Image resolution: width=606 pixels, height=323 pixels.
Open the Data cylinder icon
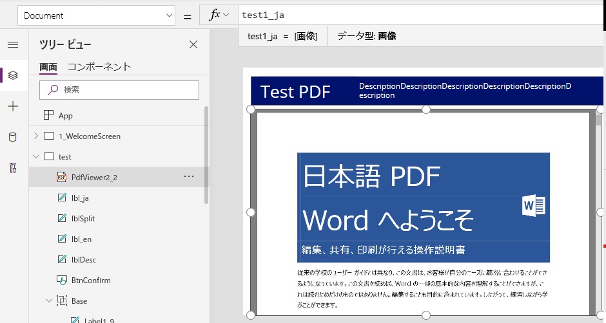point(13,137)
